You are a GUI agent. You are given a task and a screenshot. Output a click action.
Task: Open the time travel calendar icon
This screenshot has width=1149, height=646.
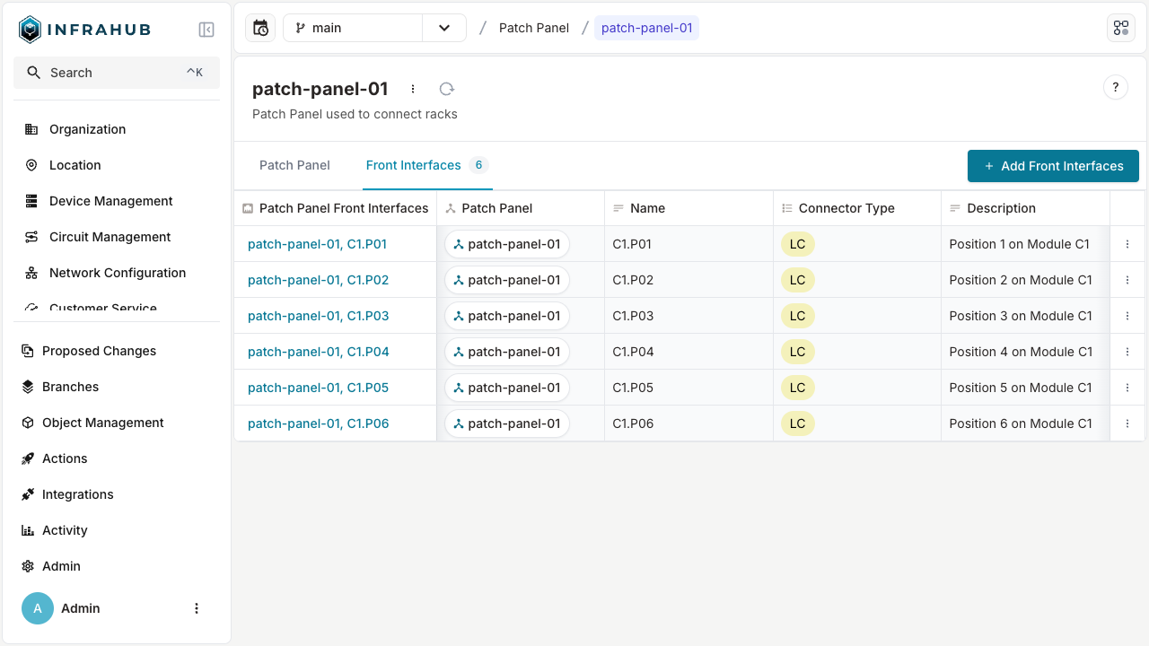(260, 28)
